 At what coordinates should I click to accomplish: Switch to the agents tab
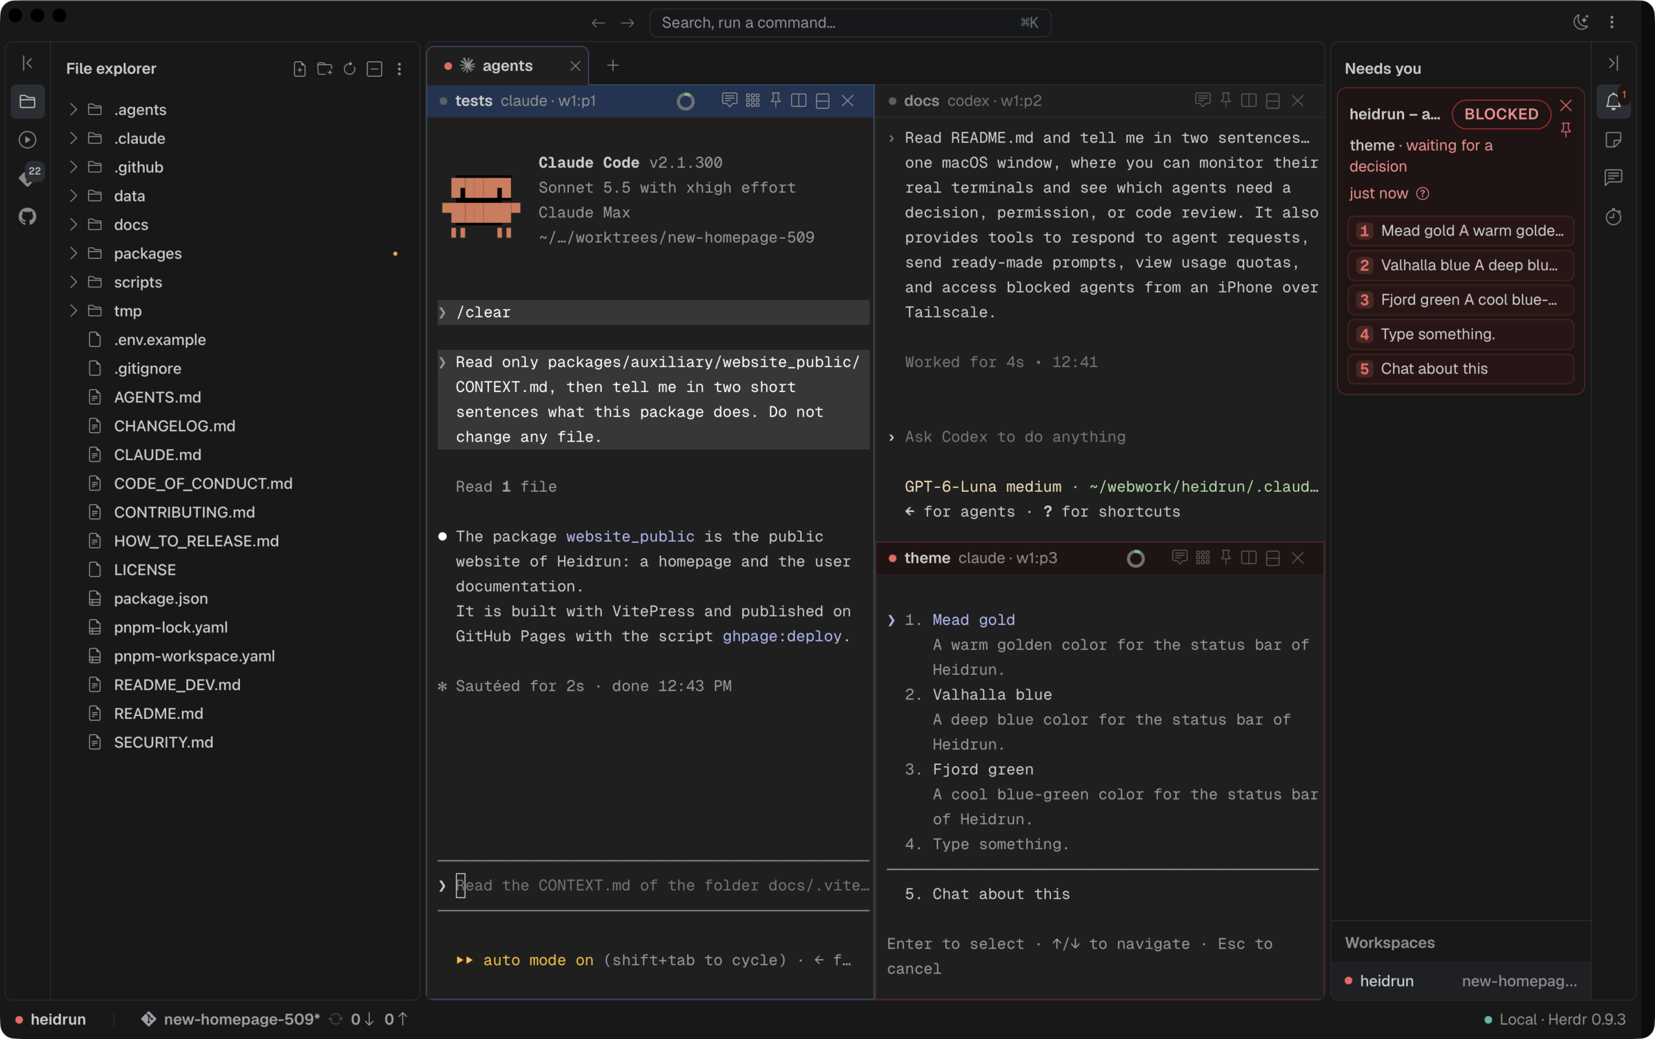pyautogui.click(x=507, y=66)
